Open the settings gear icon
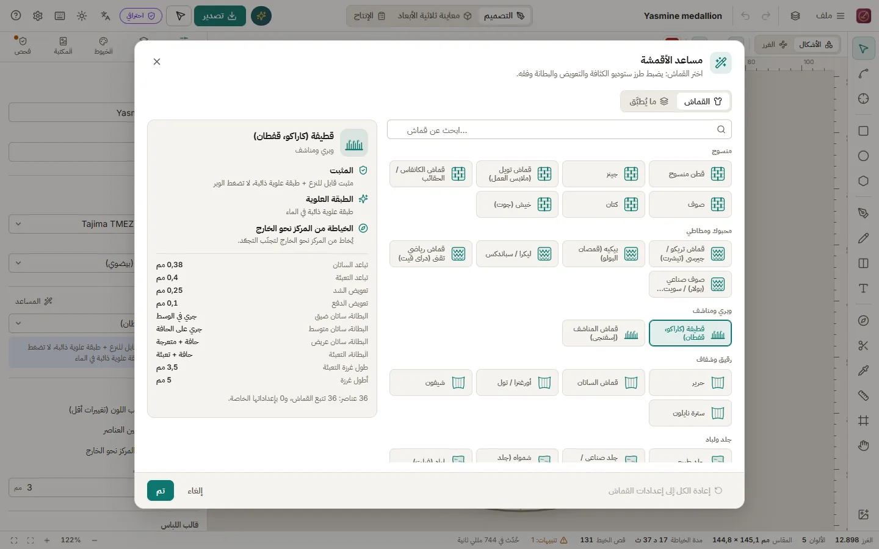Image resolution: width=879 pixels, height=549 pixels. [x=38, y=16]
